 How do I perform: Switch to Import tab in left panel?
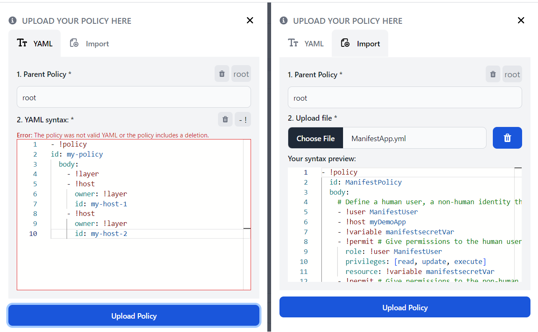(x=89, y=43)
